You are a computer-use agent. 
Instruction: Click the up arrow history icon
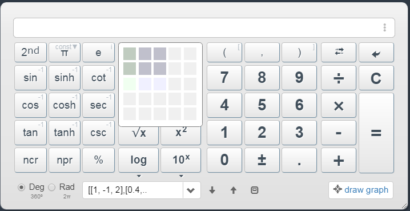pyautogui.click(x=233, y=190)
